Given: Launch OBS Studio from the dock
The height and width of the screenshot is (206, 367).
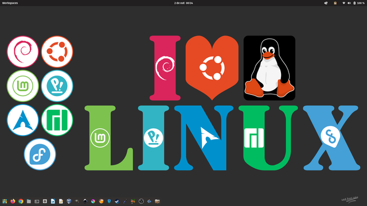Looking at the screenshot, I should [141, 201].
